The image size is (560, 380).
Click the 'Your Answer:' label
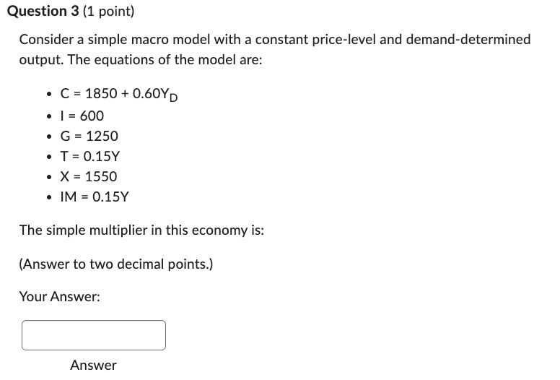coord(60,296)
